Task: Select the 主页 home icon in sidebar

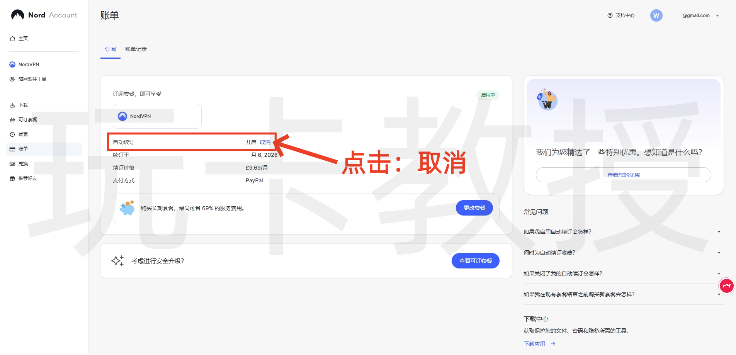Action: (12, 38)
